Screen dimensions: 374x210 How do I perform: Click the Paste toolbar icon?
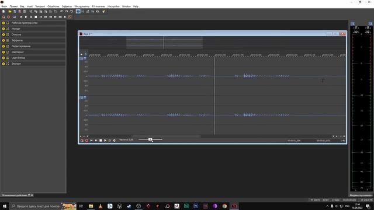coord(41,12)
